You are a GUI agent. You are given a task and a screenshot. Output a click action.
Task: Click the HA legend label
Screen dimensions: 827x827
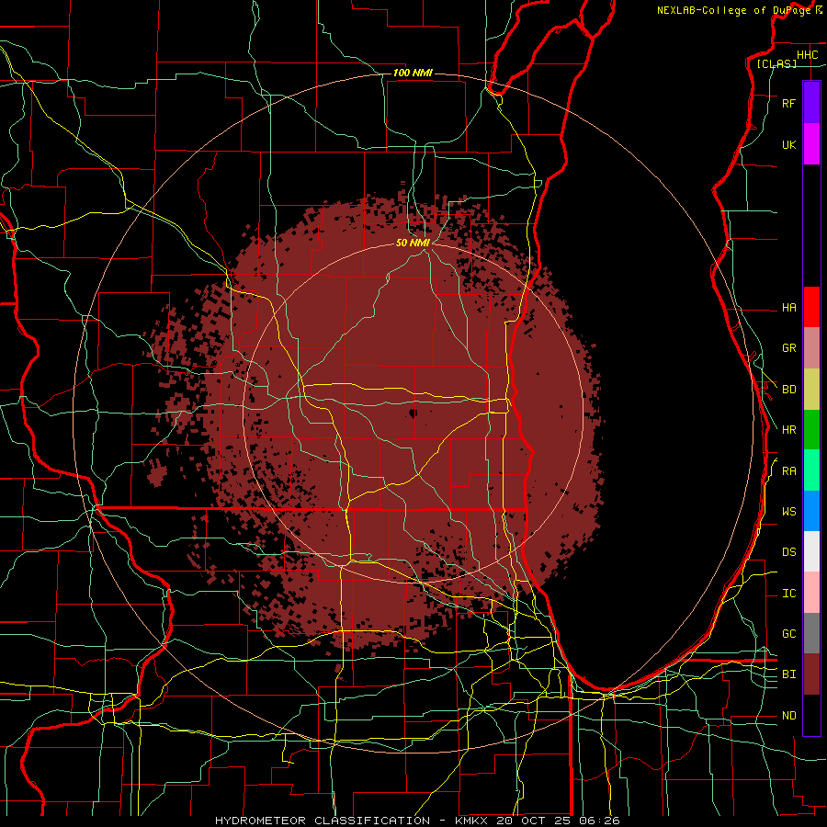point(789,307)
